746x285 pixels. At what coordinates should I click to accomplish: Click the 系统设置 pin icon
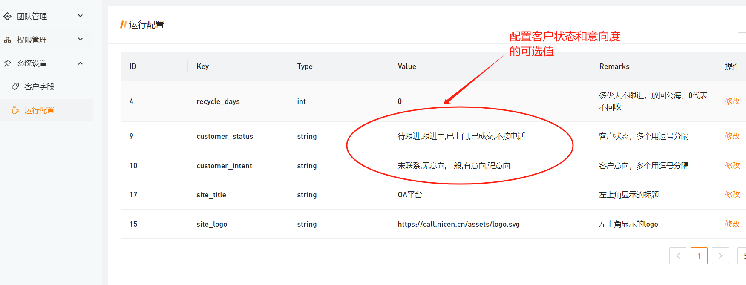click(7, 63)
